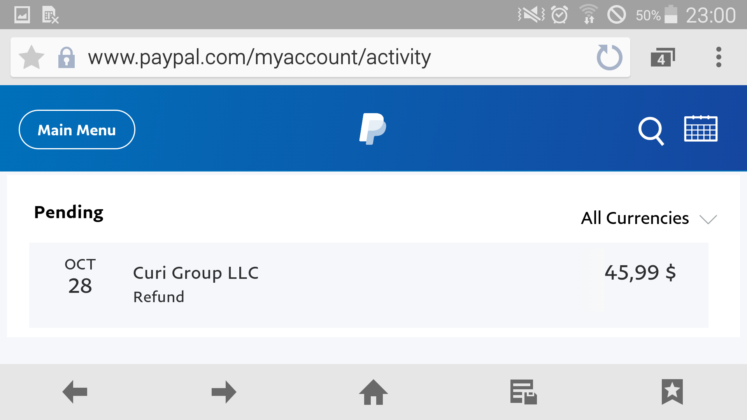Open the browser tabs switcher showing 4
Image resolution: width=747 pixels, height=420 pixels.
tap(663, 57)
